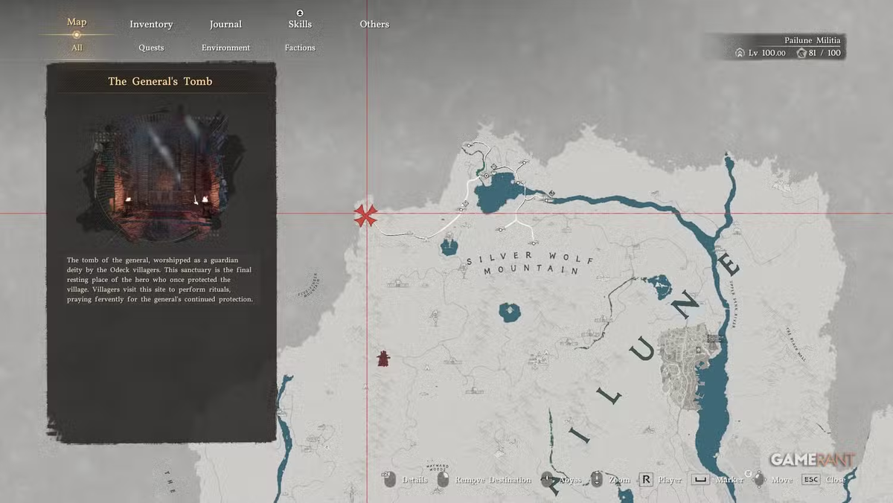Click The General's Tomb description text
893x503 pixels.
160,279
